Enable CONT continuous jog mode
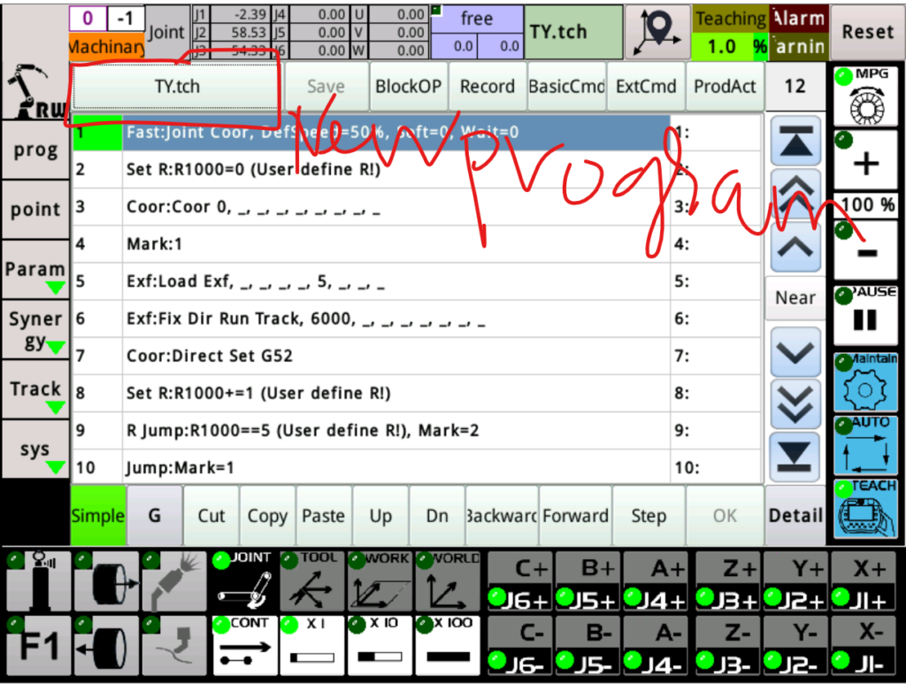 tap(243, 645)
